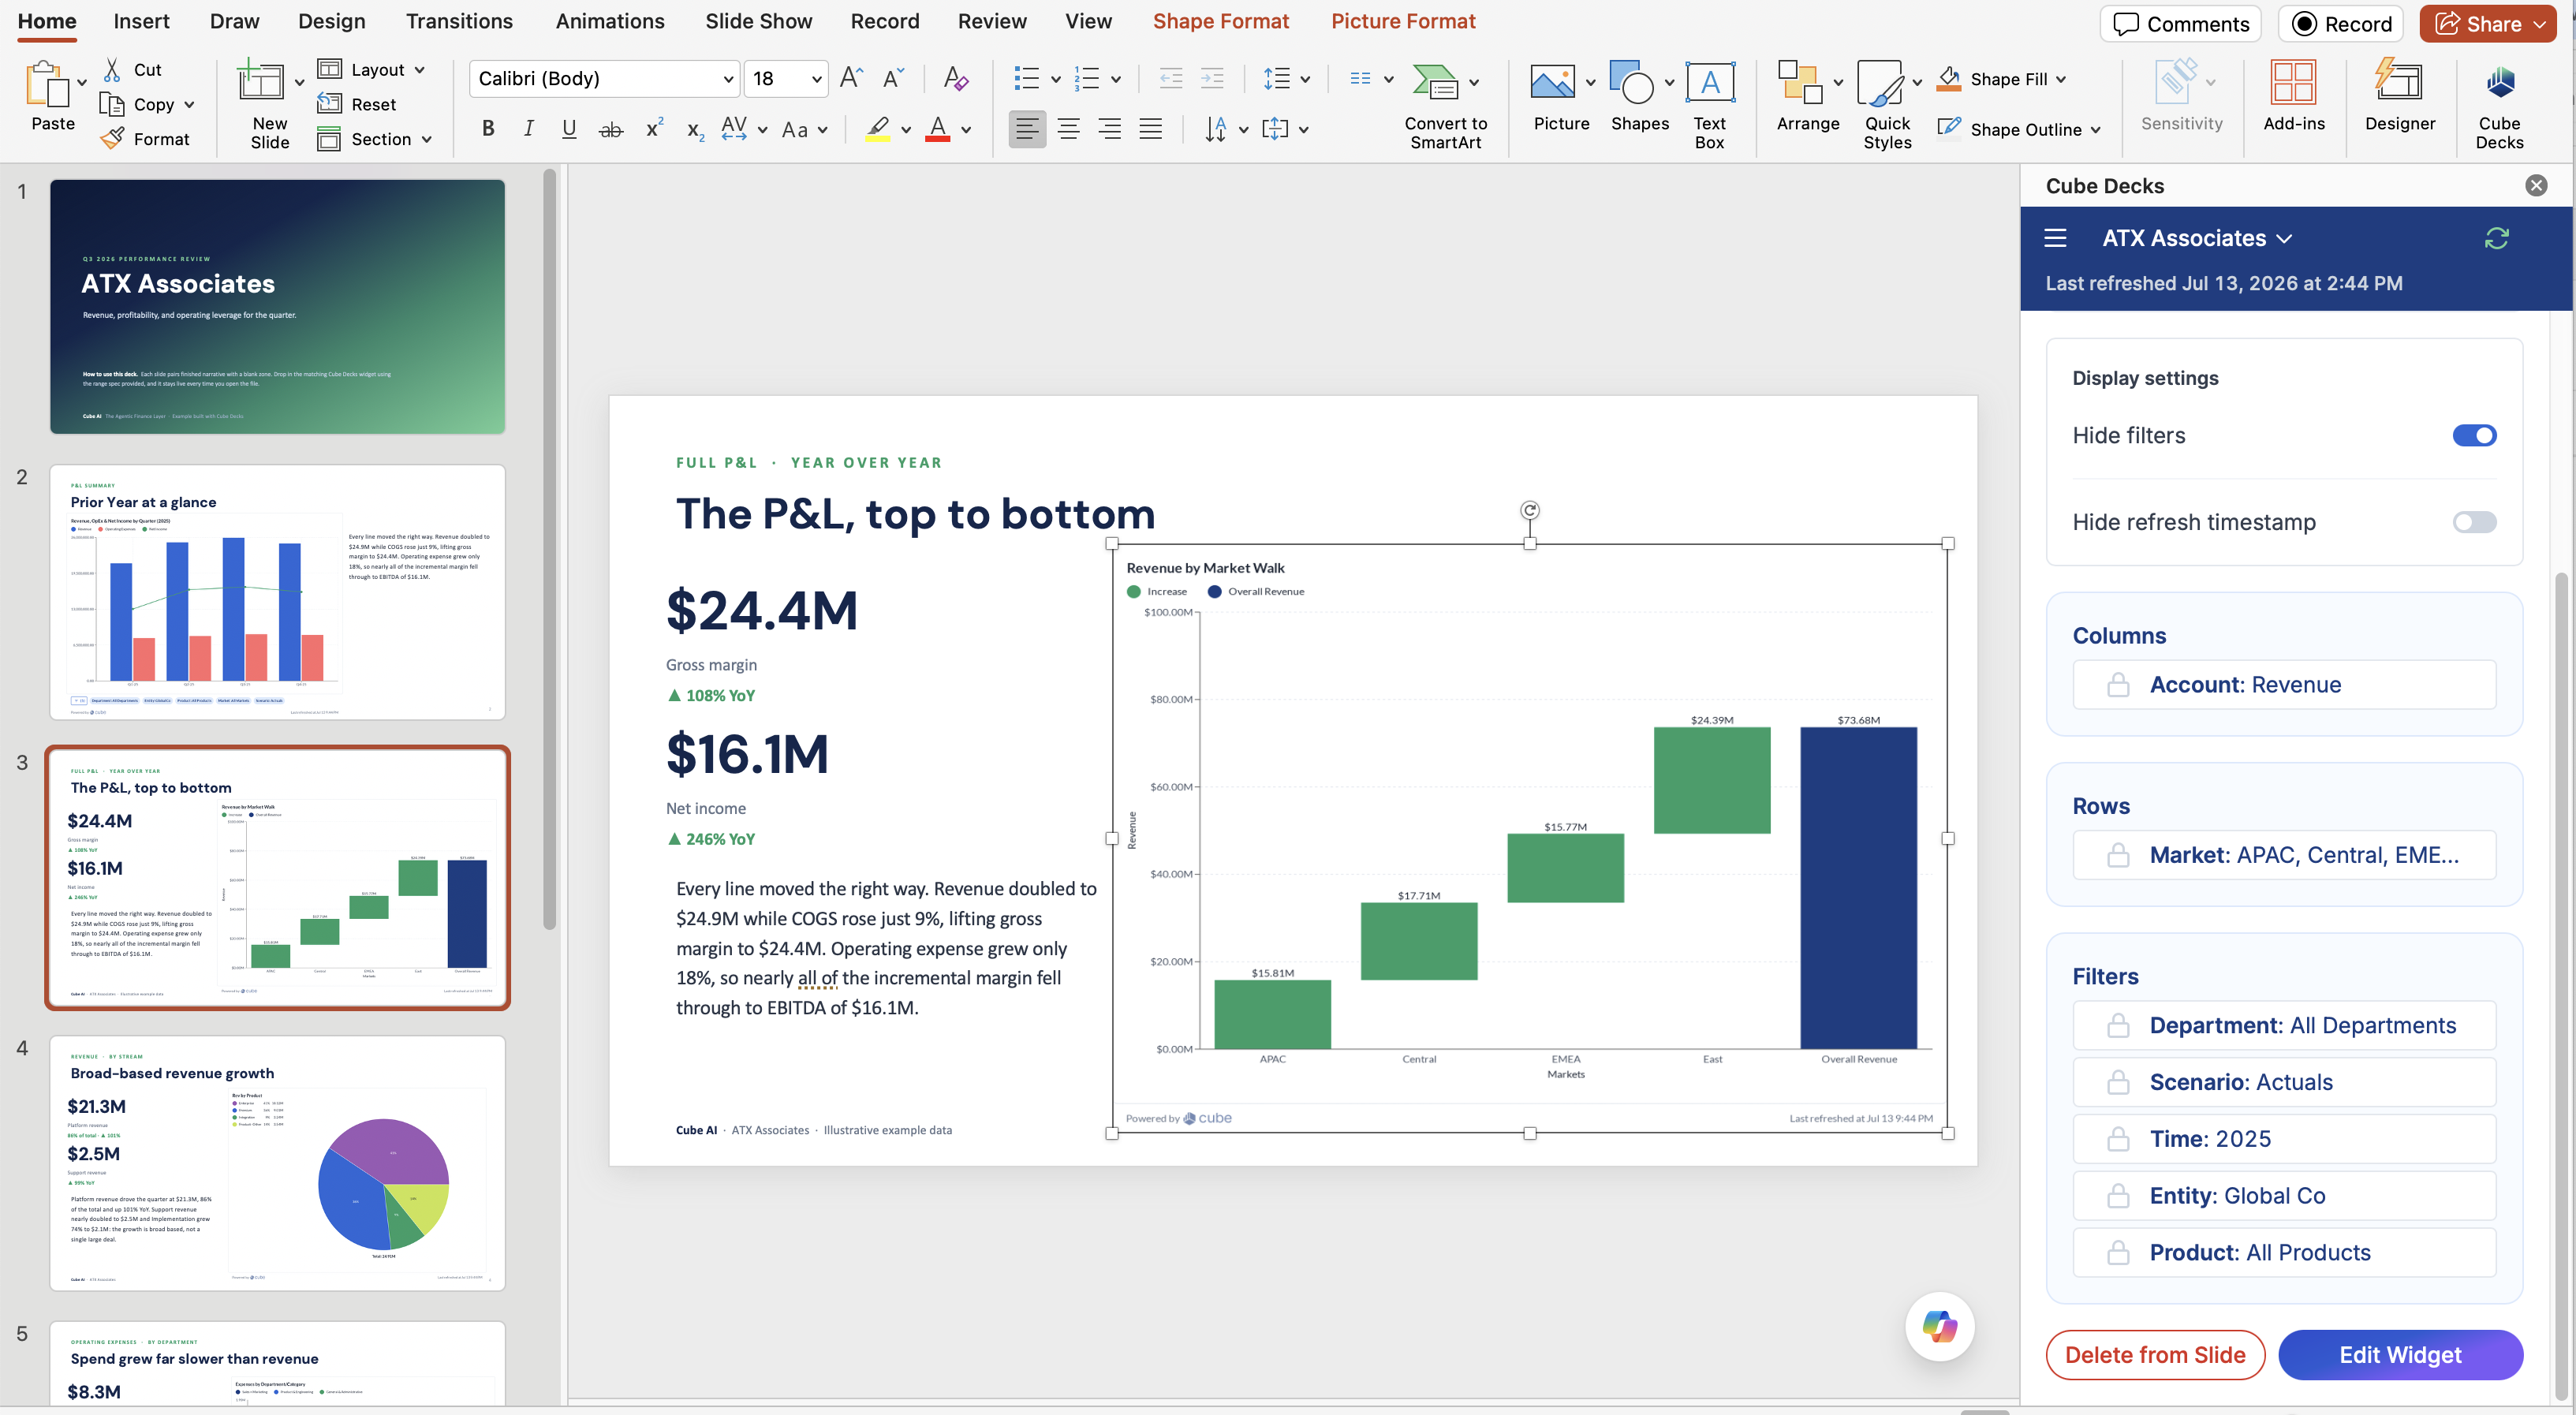Select the Broad-based revenue growth thumbnail

277,1163
